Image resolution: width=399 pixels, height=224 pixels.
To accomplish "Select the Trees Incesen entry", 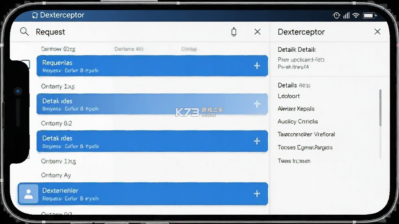I will (x=294, y=161).
